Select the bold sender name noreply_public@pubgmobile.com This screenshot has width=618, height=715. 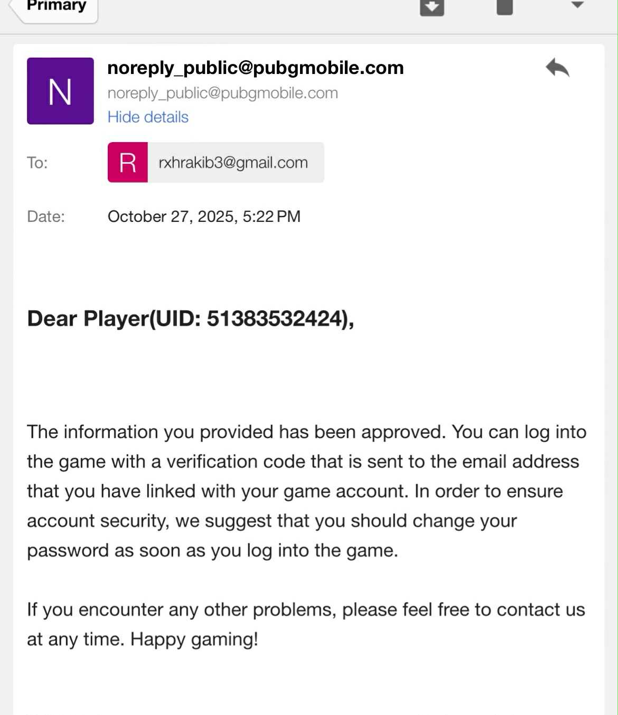point(255,68)
